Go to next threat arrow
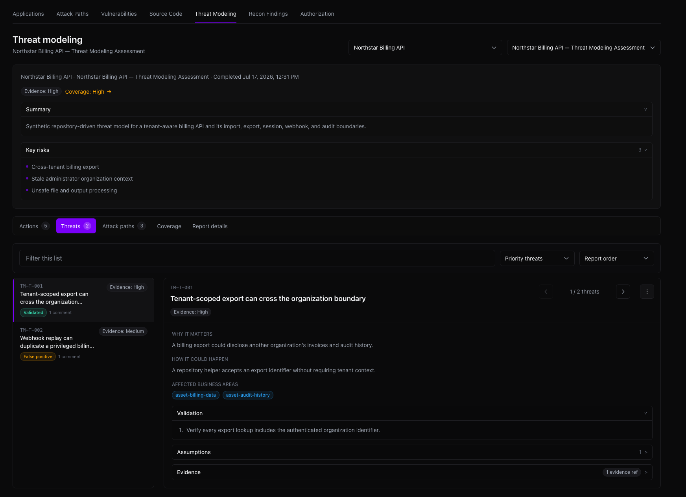The width and height of the screenshot is (686, 497). pyautogui.click(x=623, y=292)
